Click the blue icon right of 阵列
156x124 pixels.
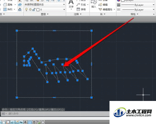coord(20,10)
